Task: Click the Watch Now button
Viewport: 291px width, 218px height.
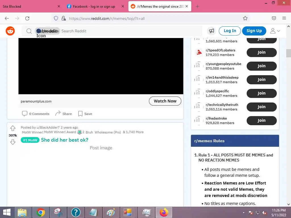Action: click(x=165, y=101)
